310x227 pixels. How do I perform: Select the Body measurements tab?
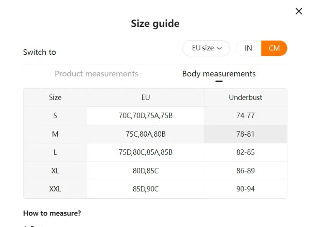coord(219,73)
